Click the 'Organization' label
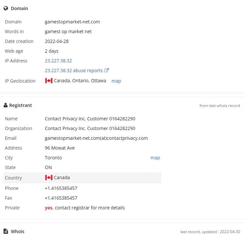Viewport: 245px width, 238px height. pyautogui.click(x=19, y=128)
